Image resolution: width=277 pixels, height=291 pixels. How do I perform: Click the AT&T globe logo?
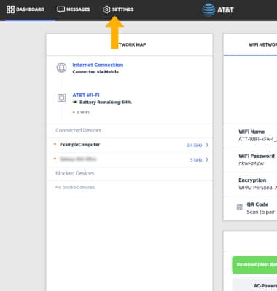tap(208, 9)
